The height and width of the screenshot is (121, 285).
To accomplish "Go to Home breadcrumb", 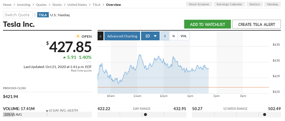I will tap(7, 5).
